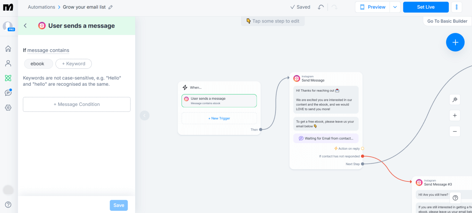Click the undo arrow next to Saved
Screen dimensions: 472x213
tap(320, 7)
